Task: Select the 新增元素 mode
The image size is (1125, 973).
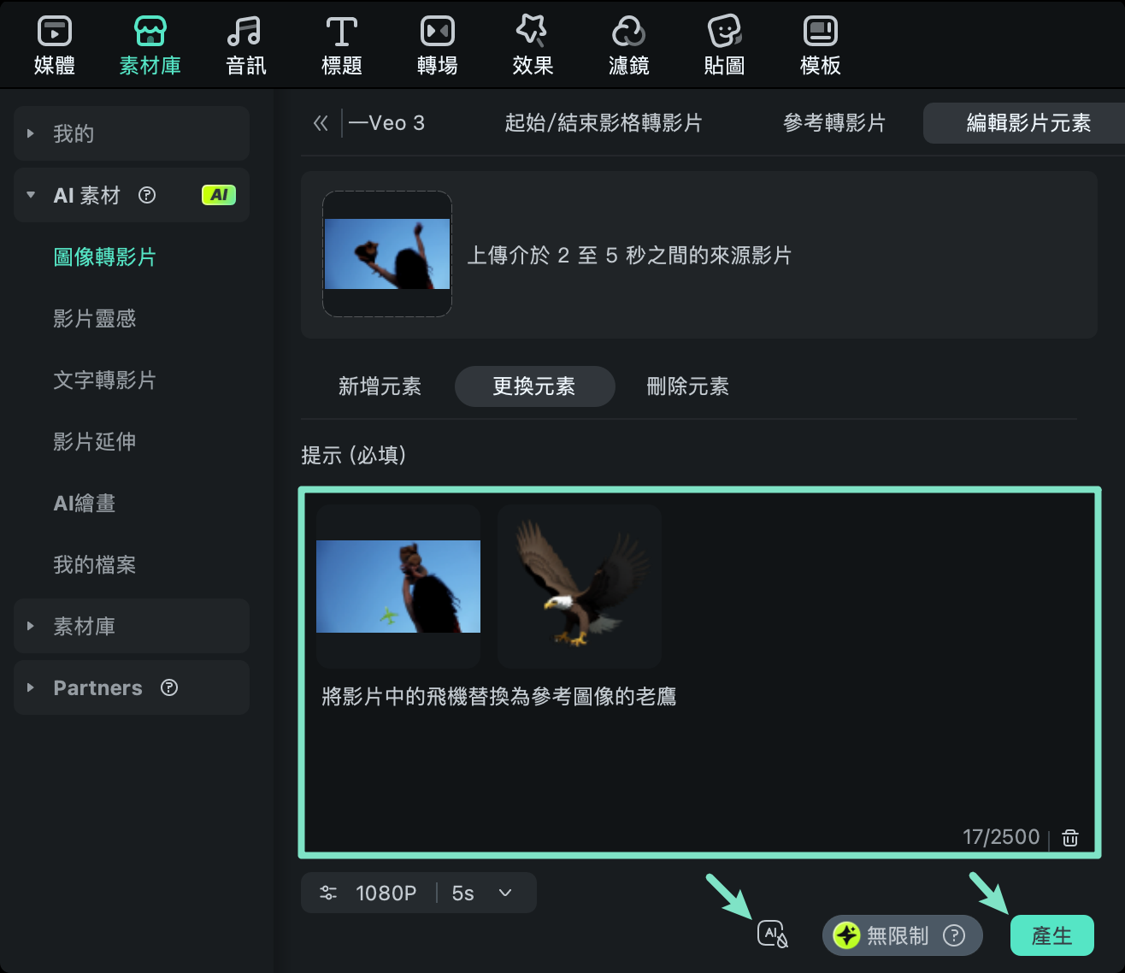Action: 380,386
